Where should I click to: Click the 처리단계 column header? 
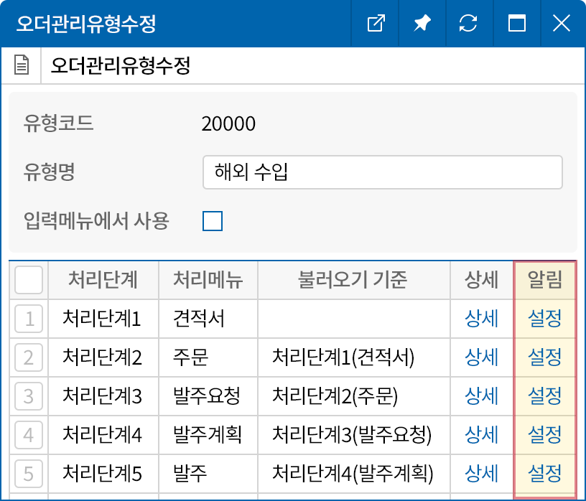(x=103, y=280)
